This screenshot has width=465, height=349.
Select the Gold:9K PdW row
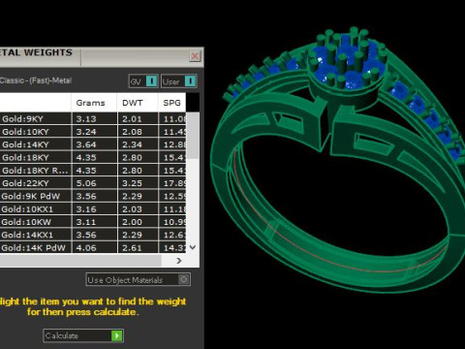(x=93, y=196)
